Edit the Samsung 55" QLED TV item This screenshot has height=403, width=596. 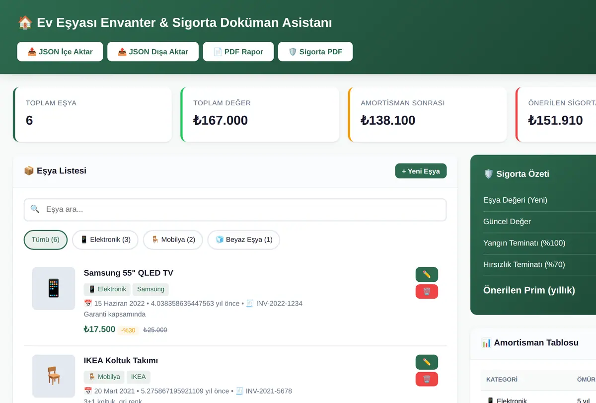427,274
